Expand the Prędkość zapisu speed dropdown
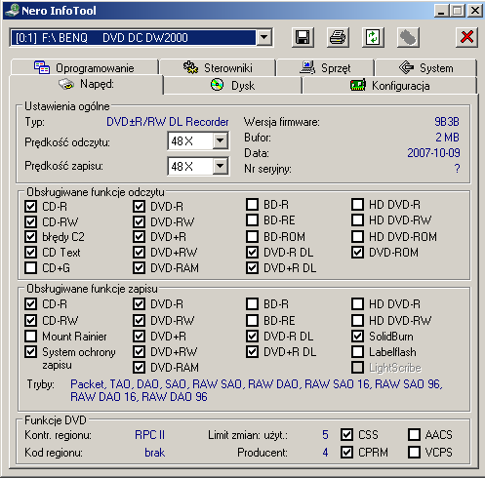 click(221, 166)
